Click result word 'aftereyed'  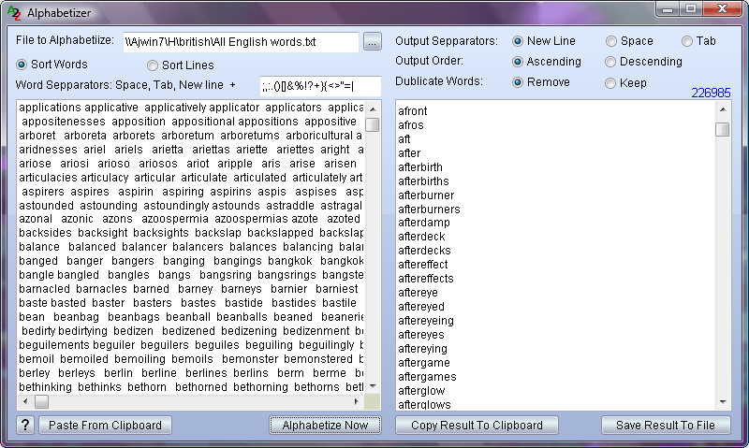coord(421,307)
